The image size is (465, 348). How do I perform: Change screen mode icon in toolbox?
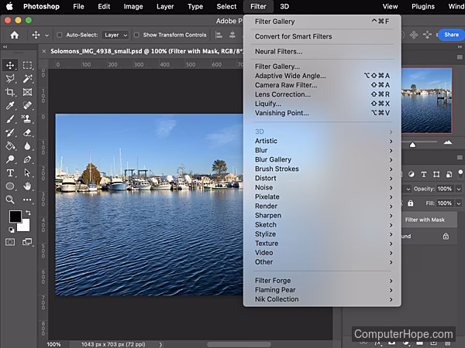tap(27, 242)
